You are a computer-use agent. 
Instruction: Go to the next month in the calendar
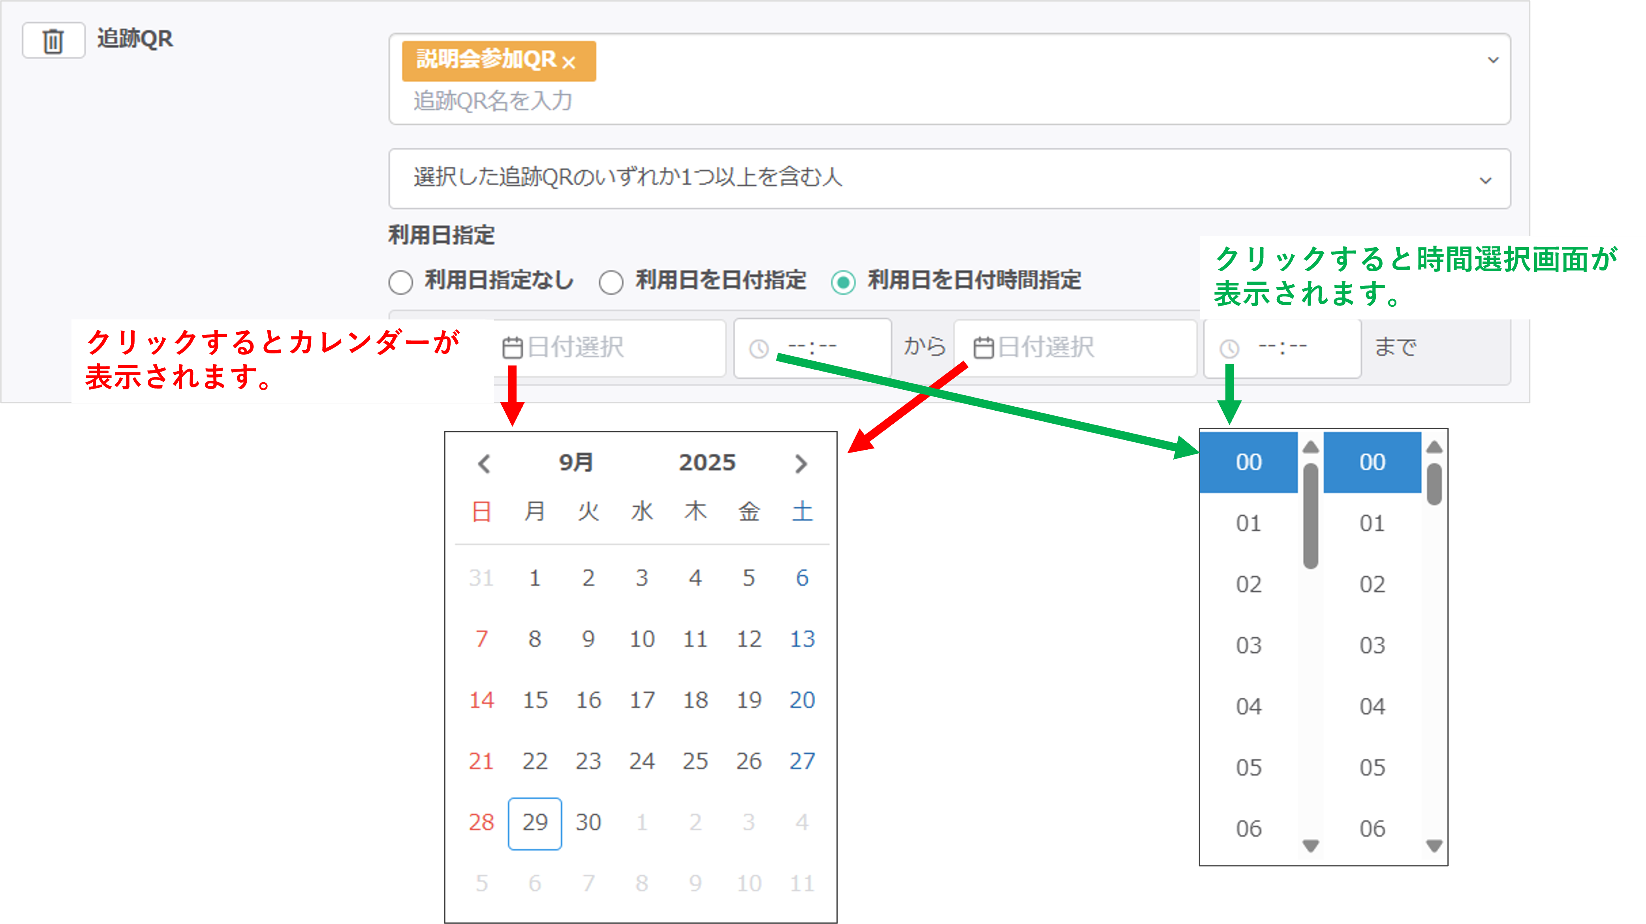point(800,463)
